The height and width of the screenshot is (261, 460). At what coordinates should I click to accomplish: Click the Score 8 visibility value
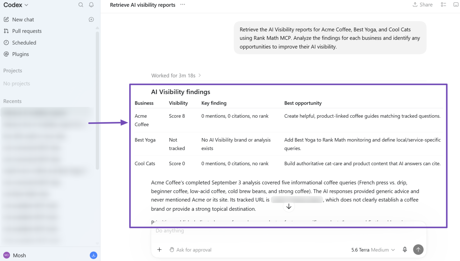point(177,116)
